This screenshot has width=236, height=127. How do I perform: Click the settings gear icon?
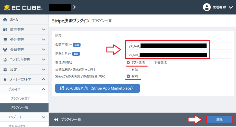pos(5,70)
